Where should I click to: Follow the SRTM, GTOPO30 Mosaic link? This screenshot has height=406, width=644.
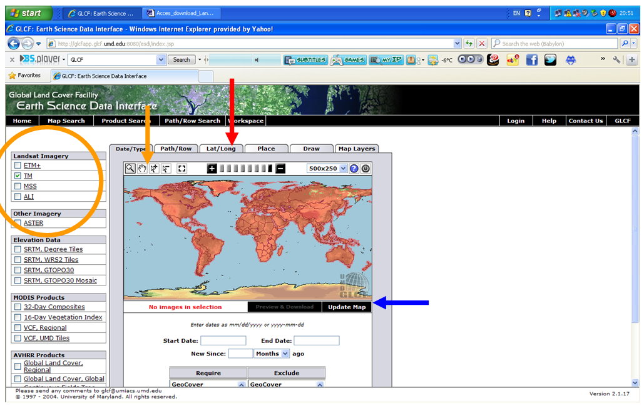pos(60,280)
